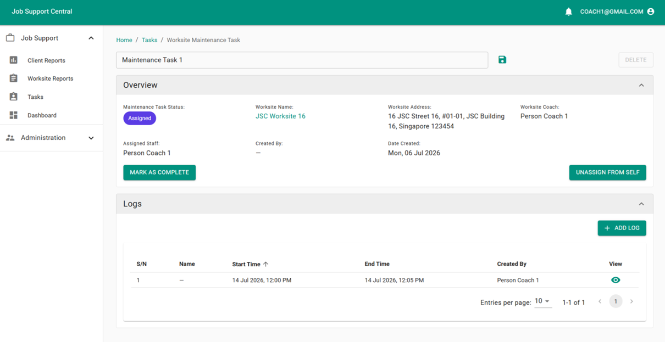Click the 14 Jul 2026, 12:05 PM cell
Viewport: 665px width, 342px height.
[x=394, y=280]
